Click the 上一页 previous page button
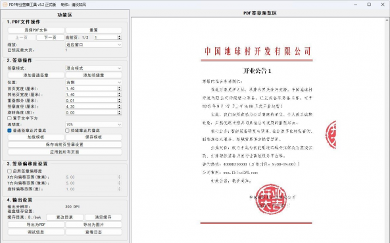Viewport: 390px width, 243px height. coord(22,37)
